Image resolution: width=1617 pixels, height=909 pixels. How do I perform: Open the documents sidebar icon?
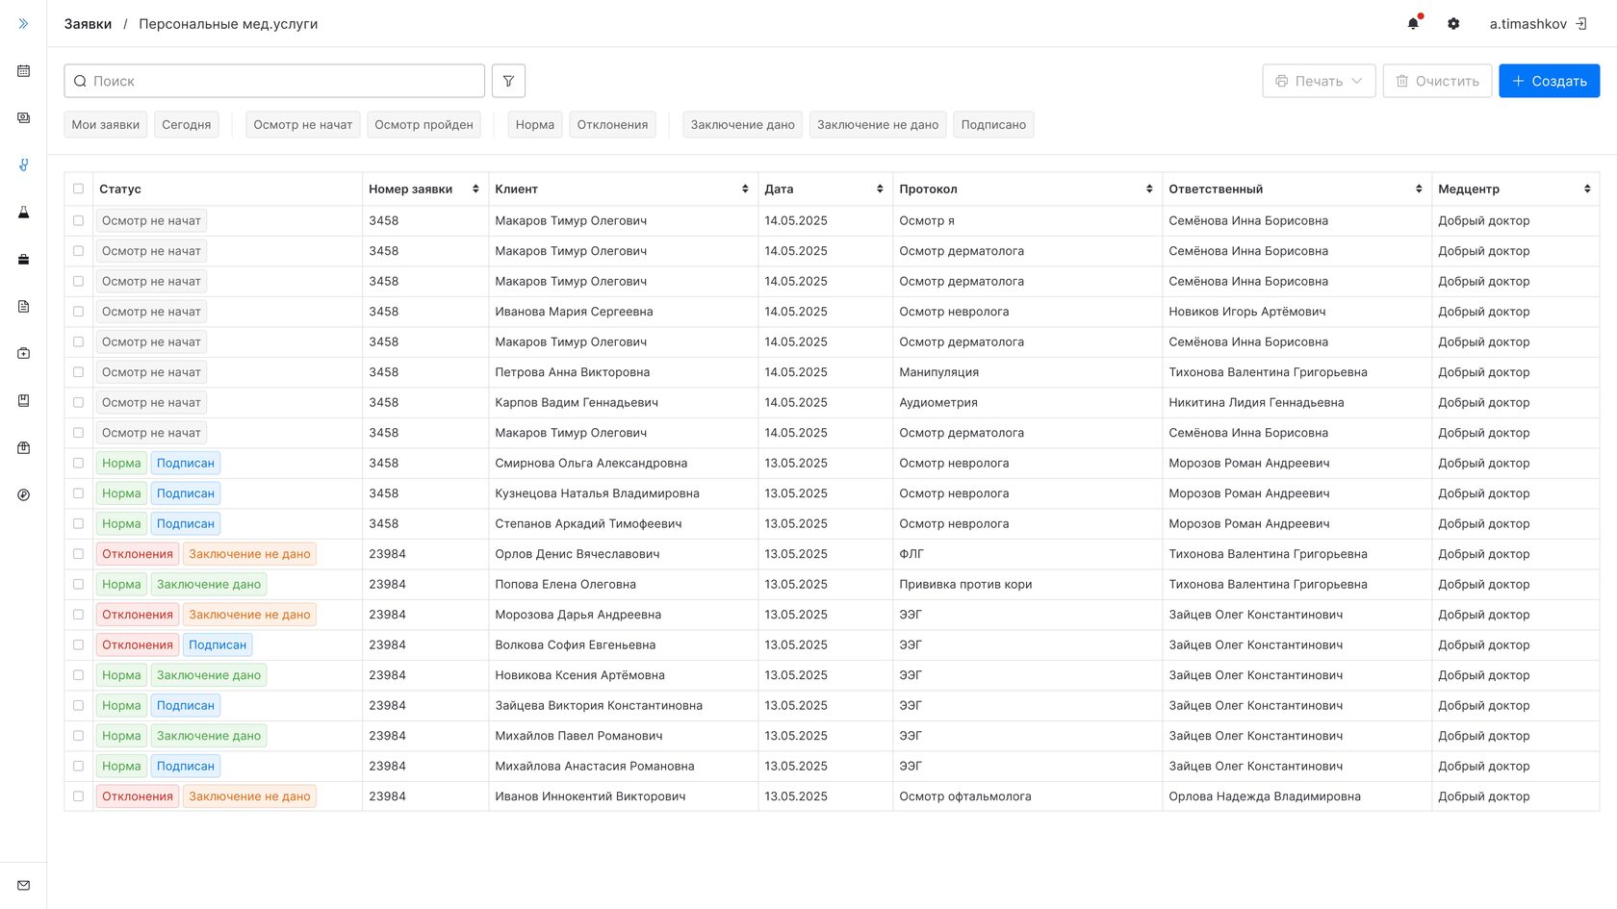(x=23, y=307)
